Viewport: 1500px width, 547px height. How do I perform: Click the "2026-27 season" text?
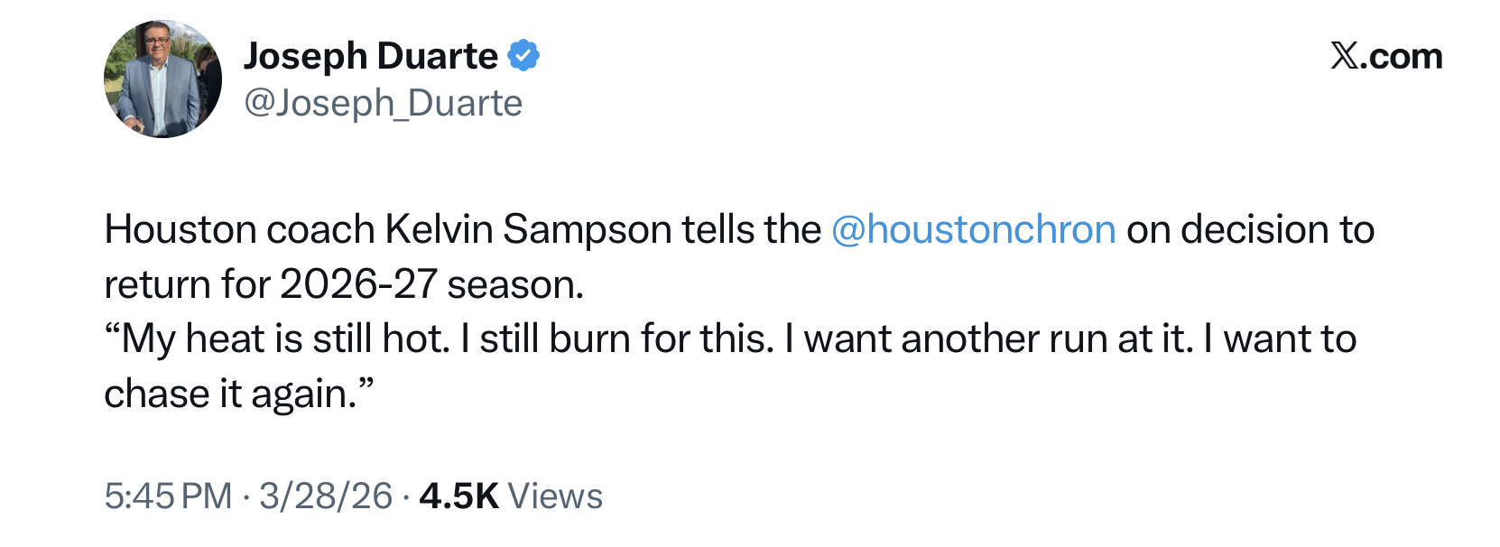(x=431, y=285)
